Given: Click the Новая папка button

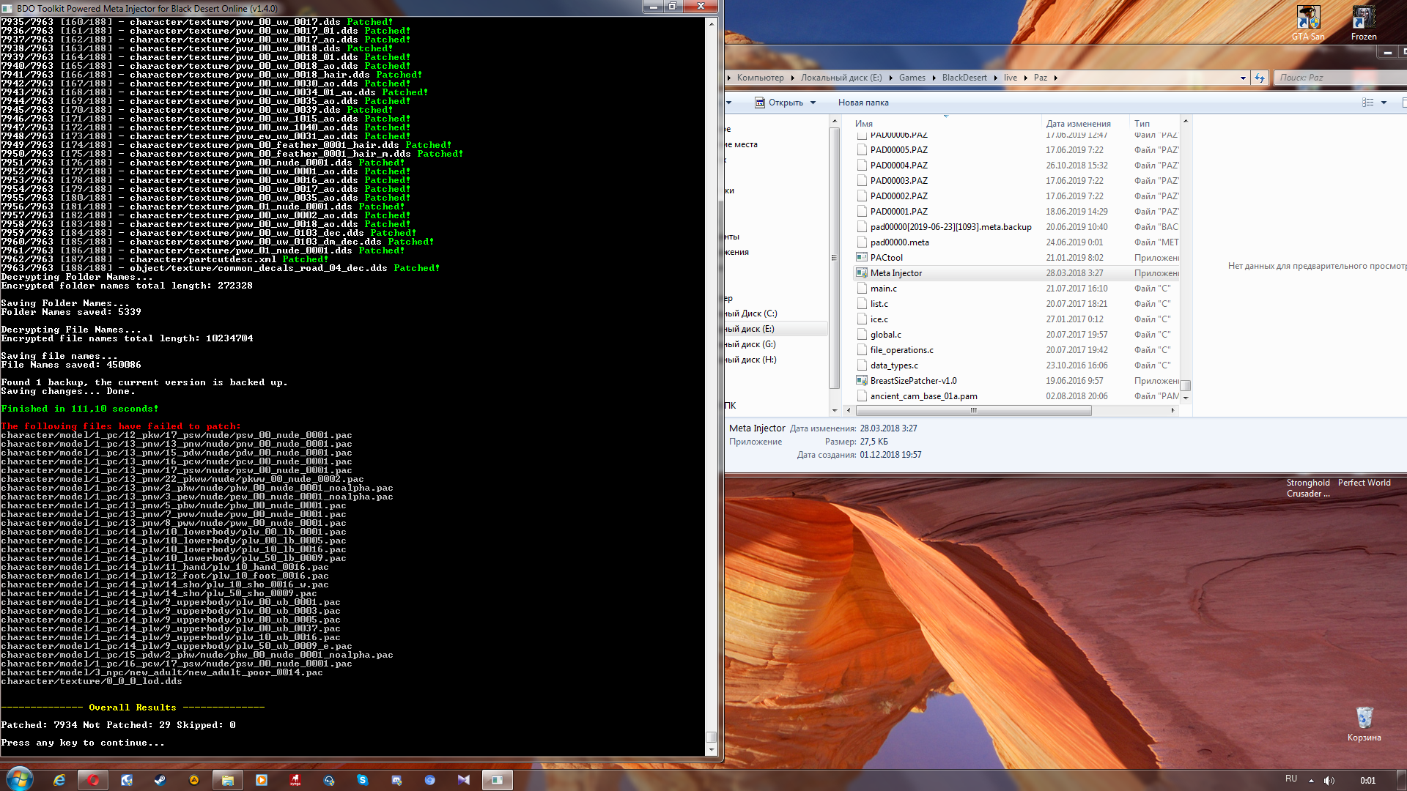Looking at the screenshot, I should pos(863,103).
